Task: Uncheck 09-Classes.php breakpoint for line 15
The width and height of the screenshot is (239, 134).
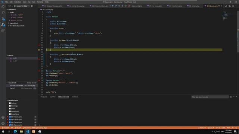Action: click(x=10, y=117)
